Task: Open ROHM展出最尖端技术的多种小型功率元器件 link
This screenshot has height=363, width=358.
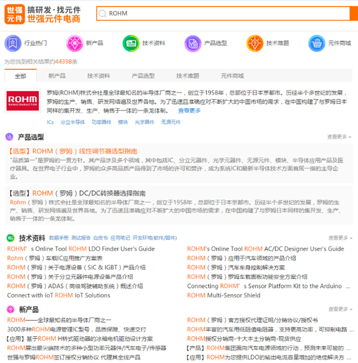Action: pos(87,348)
